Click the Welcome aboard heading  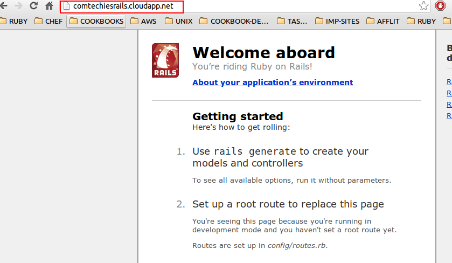264,52
